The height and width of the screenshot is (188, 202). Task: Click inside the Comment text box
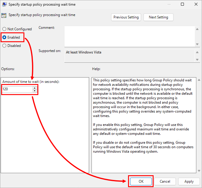[130, 37]
